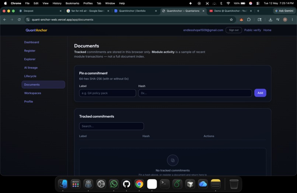Image resolution: width=297 pixels, height=193 pixels.
Task: Close the Devpost tab
Action: click(60, 11)
